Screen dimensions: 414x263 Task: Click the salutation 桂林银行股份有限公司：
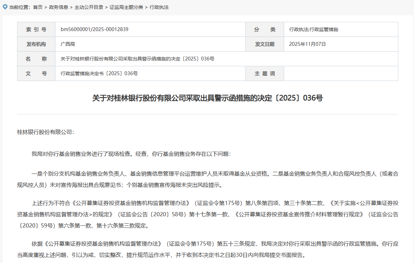[x=45, y=132]
